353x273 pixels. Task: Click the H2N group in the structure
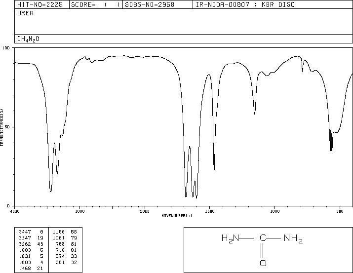click(x=230, y=238)
